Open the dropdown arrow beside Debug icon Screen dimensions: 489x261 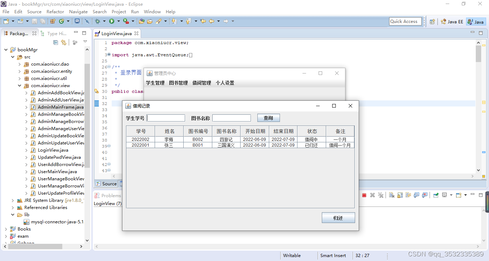104,22
